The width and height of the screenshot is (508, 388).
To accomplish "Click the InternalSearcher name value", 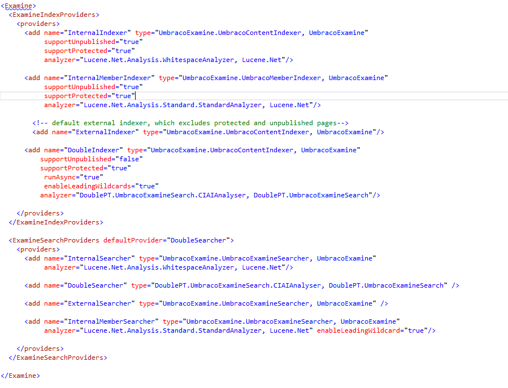I will pos(99,259).
